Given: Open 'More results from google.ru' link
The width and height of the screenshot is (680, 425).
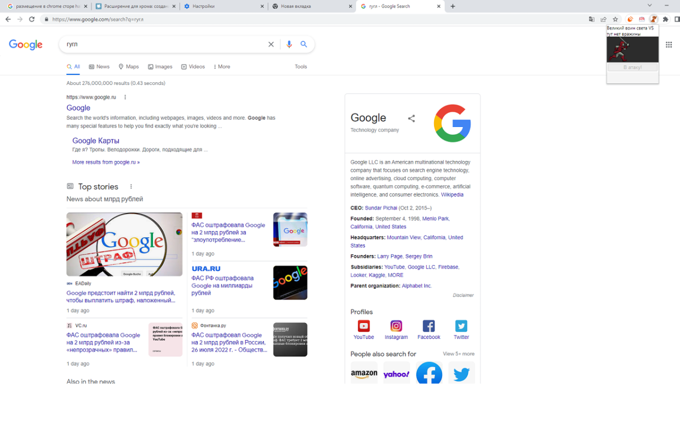Looking at the screenshot, I should pyautogui.click(x=106, y=162).
